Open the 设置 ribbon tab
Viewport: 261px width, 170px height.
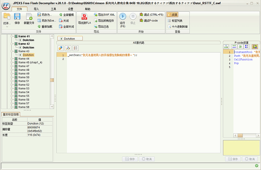point(71,9)
